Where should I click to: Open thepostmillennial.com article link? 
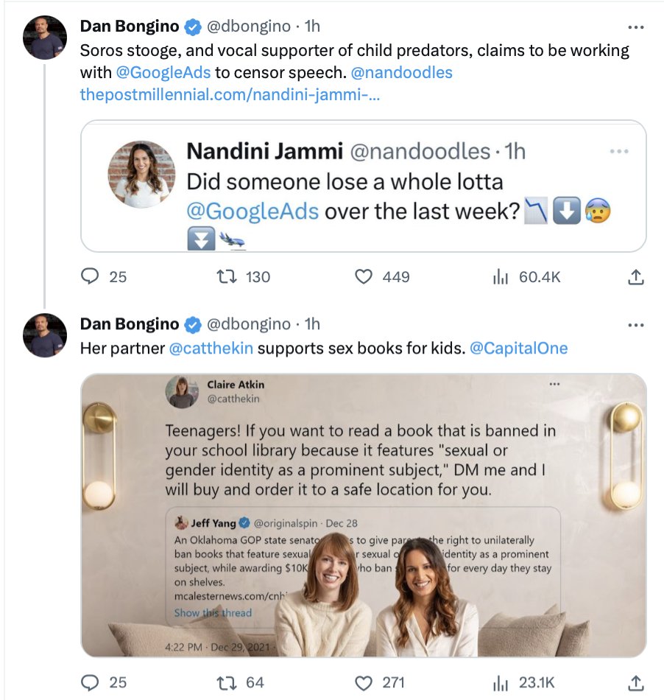coord(230,94)
